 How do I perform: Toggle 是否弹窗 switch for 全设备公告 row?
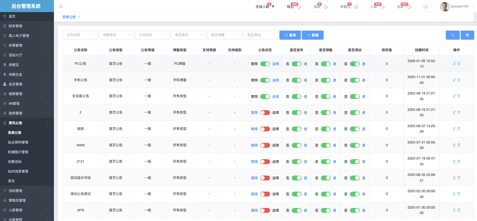325,97
